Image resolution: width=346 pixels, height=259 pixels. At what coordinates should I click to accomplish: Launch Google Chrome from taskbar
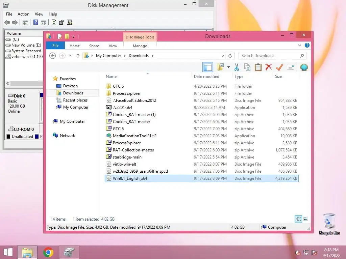coord(48,252)
